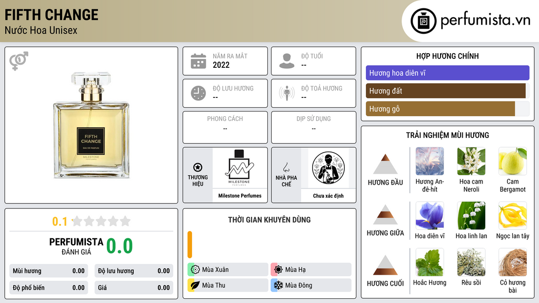The image size is (539, 303).
Task: Click the Chưa xác định perfumer label
Action: pos(328,196)
